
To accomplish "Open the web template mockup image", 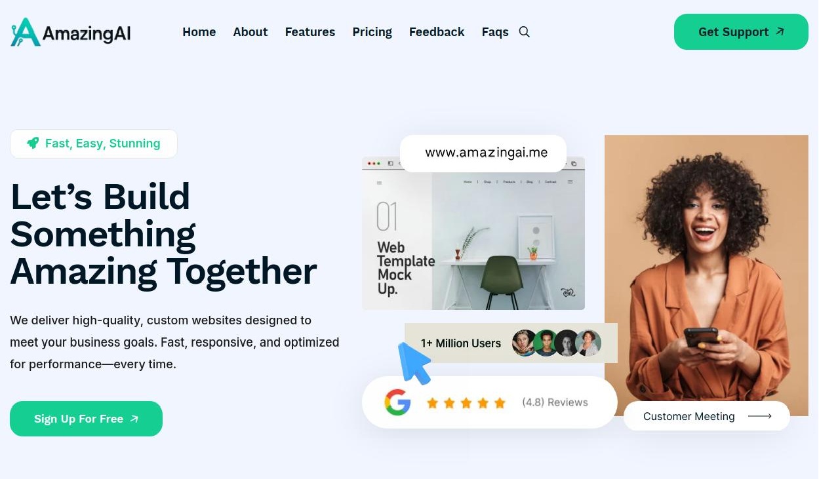I will (x=473, y=233).
